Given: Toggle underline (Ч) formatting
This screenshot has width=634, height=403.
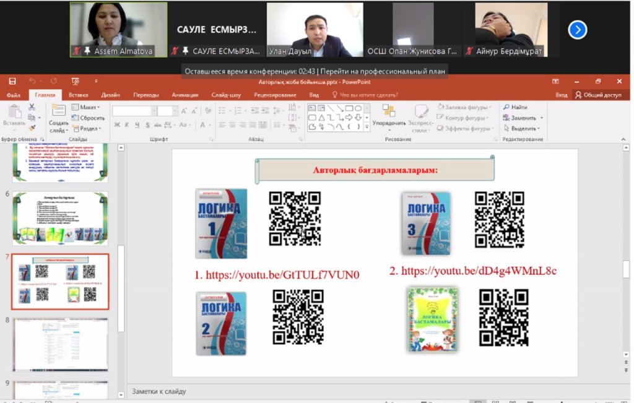Looking at the screenshot, I should point(137,125).
